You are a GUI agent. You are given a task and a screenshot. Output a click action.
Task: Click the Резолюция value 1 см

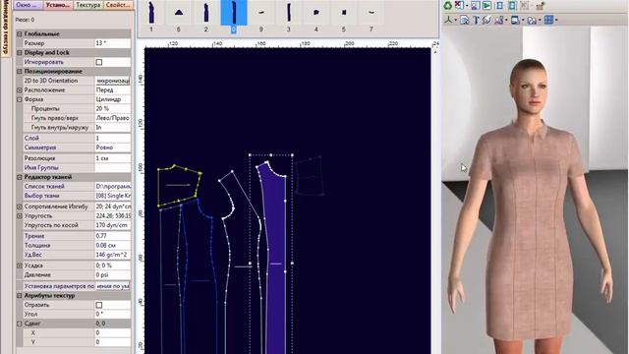(113, 158)
